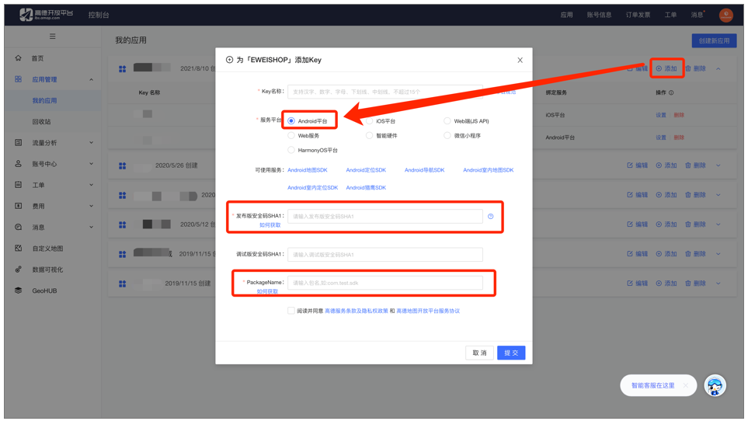Click 编辑 for the 2020/5/26 application
This screenshot has height=421, width=748.
(x=638, y=165)
